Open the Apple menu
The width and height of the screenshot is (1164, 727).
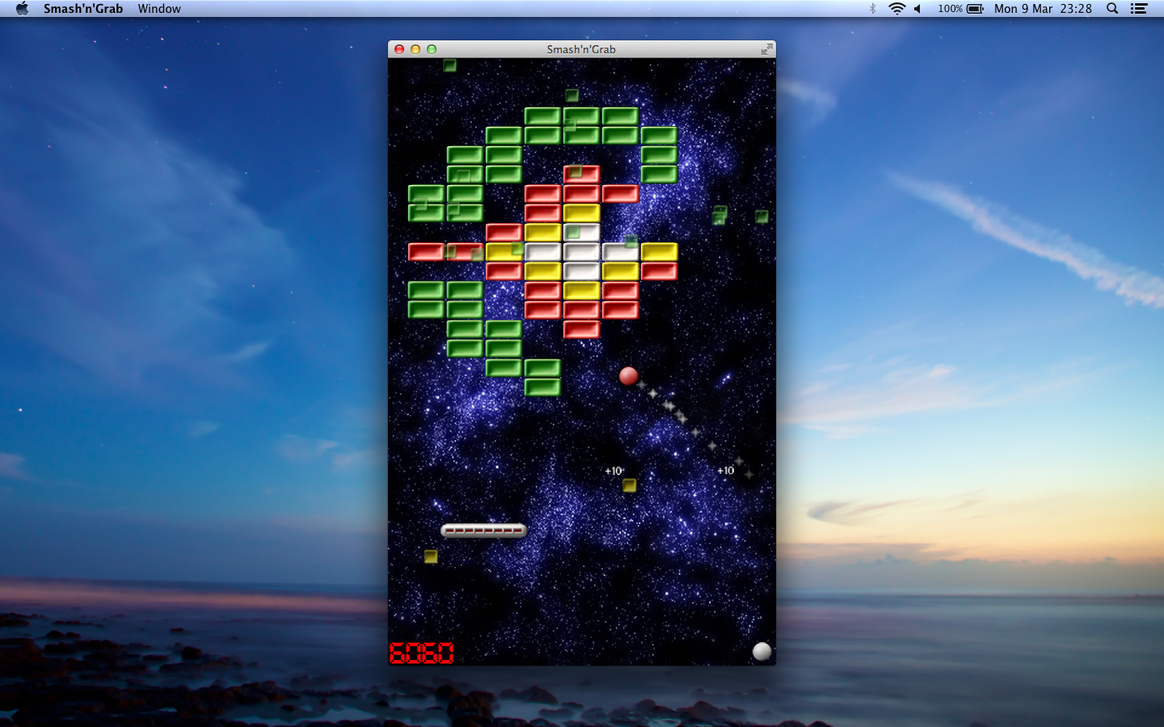click(x=22, y=9)
